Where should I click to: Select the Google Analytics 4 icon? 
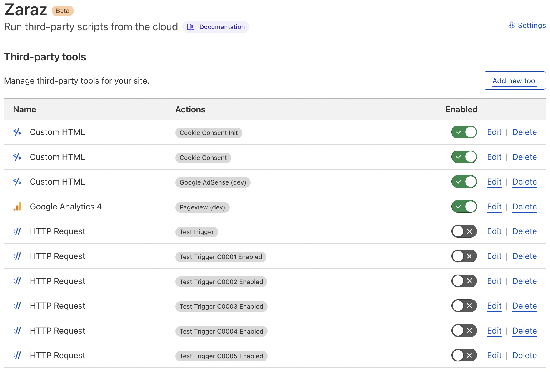tap(17, 207)
